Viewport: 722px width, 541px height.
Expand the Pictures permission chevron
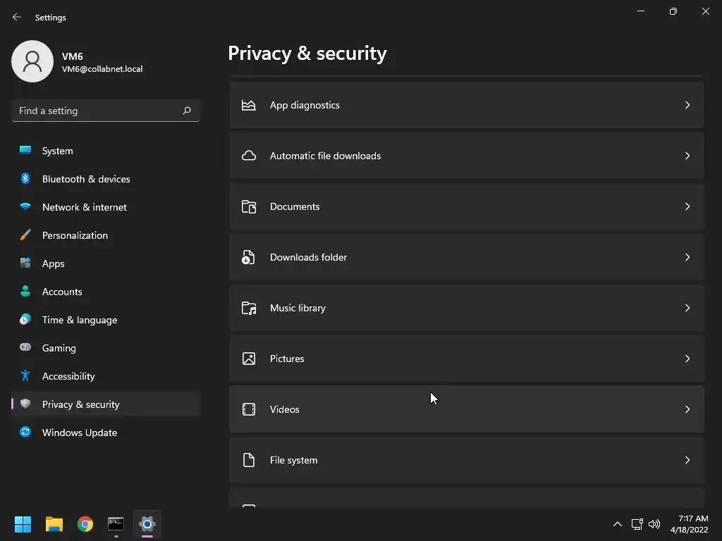click(687, 359)
